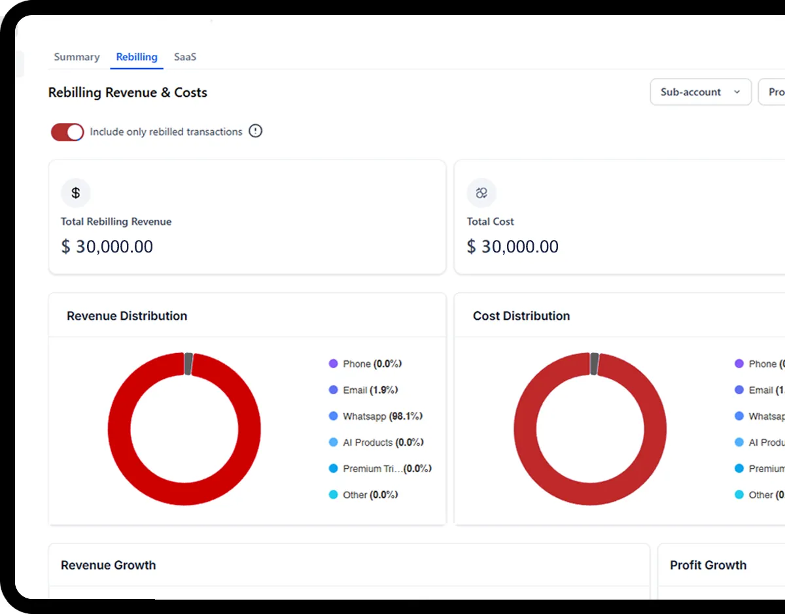Click the Whatsapp legend dot in Revenue Distribution
785x614 pixels.
pyautogui.click(x=334, y=416)
